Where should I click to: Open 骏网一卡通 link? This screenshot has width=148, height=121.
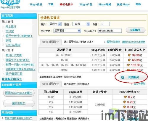coord(20,65)
